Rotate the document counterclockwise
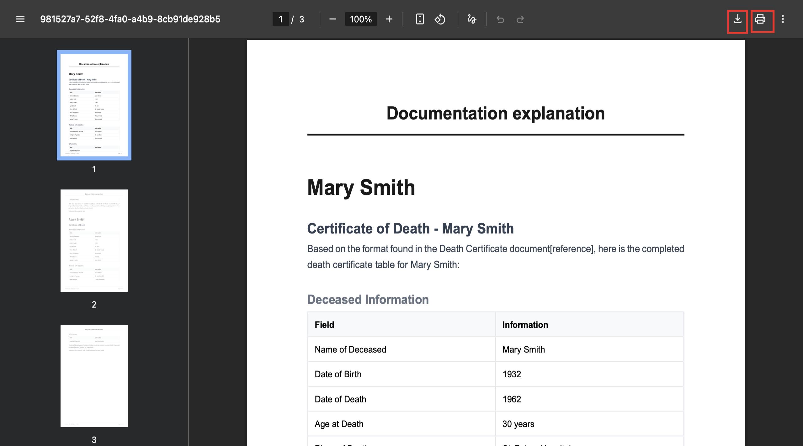The image size is (803, 446). point(440,19)
